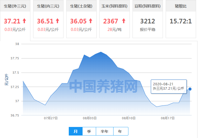Screen dimensions: 198x138
Task: Click the 08月03日 x-axis date label
Action: 90,118
